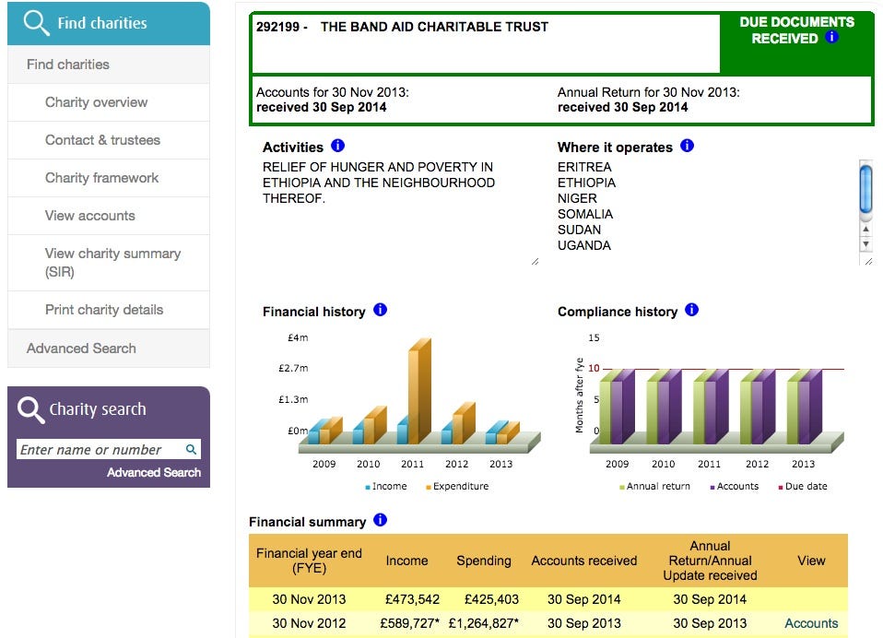The width and height of the screenshot is (883, 638).
Task: Click Annual Return for 30 Nov 2013 status text
Action: 649,100
